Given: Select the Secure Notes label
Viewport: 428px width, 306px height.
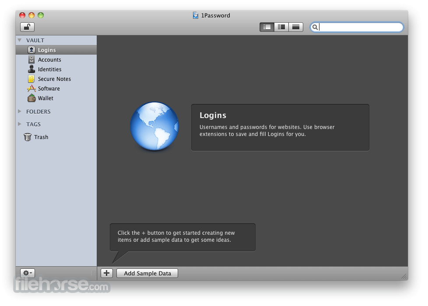Looking at the screenshot, I should 54,79.
